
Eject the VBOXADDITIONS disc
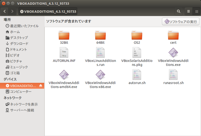41,85
